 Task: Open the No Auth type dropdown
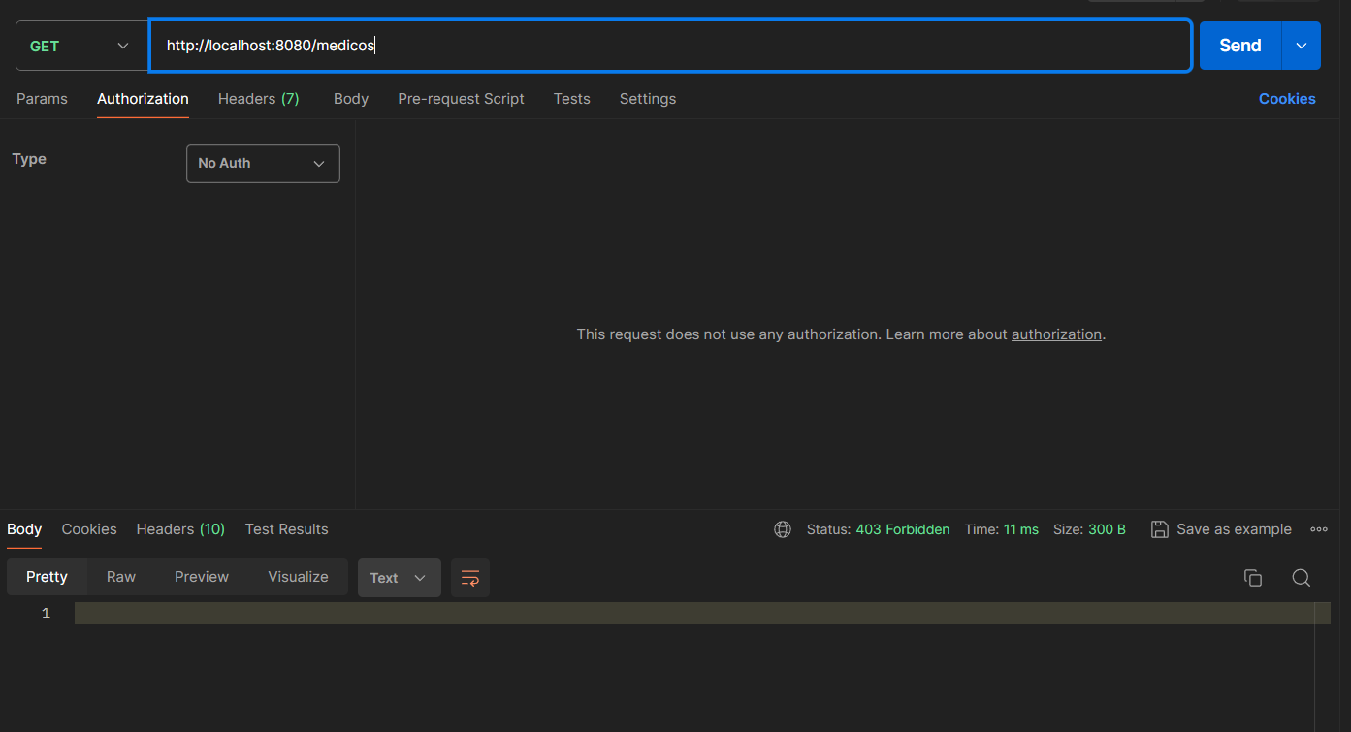pyautogui.click(x=263, y=164)
